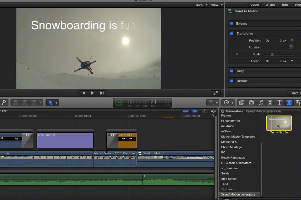This screenshot has height=200, width=301.
Task: Click the Generators browser icon
Action: 289,103
